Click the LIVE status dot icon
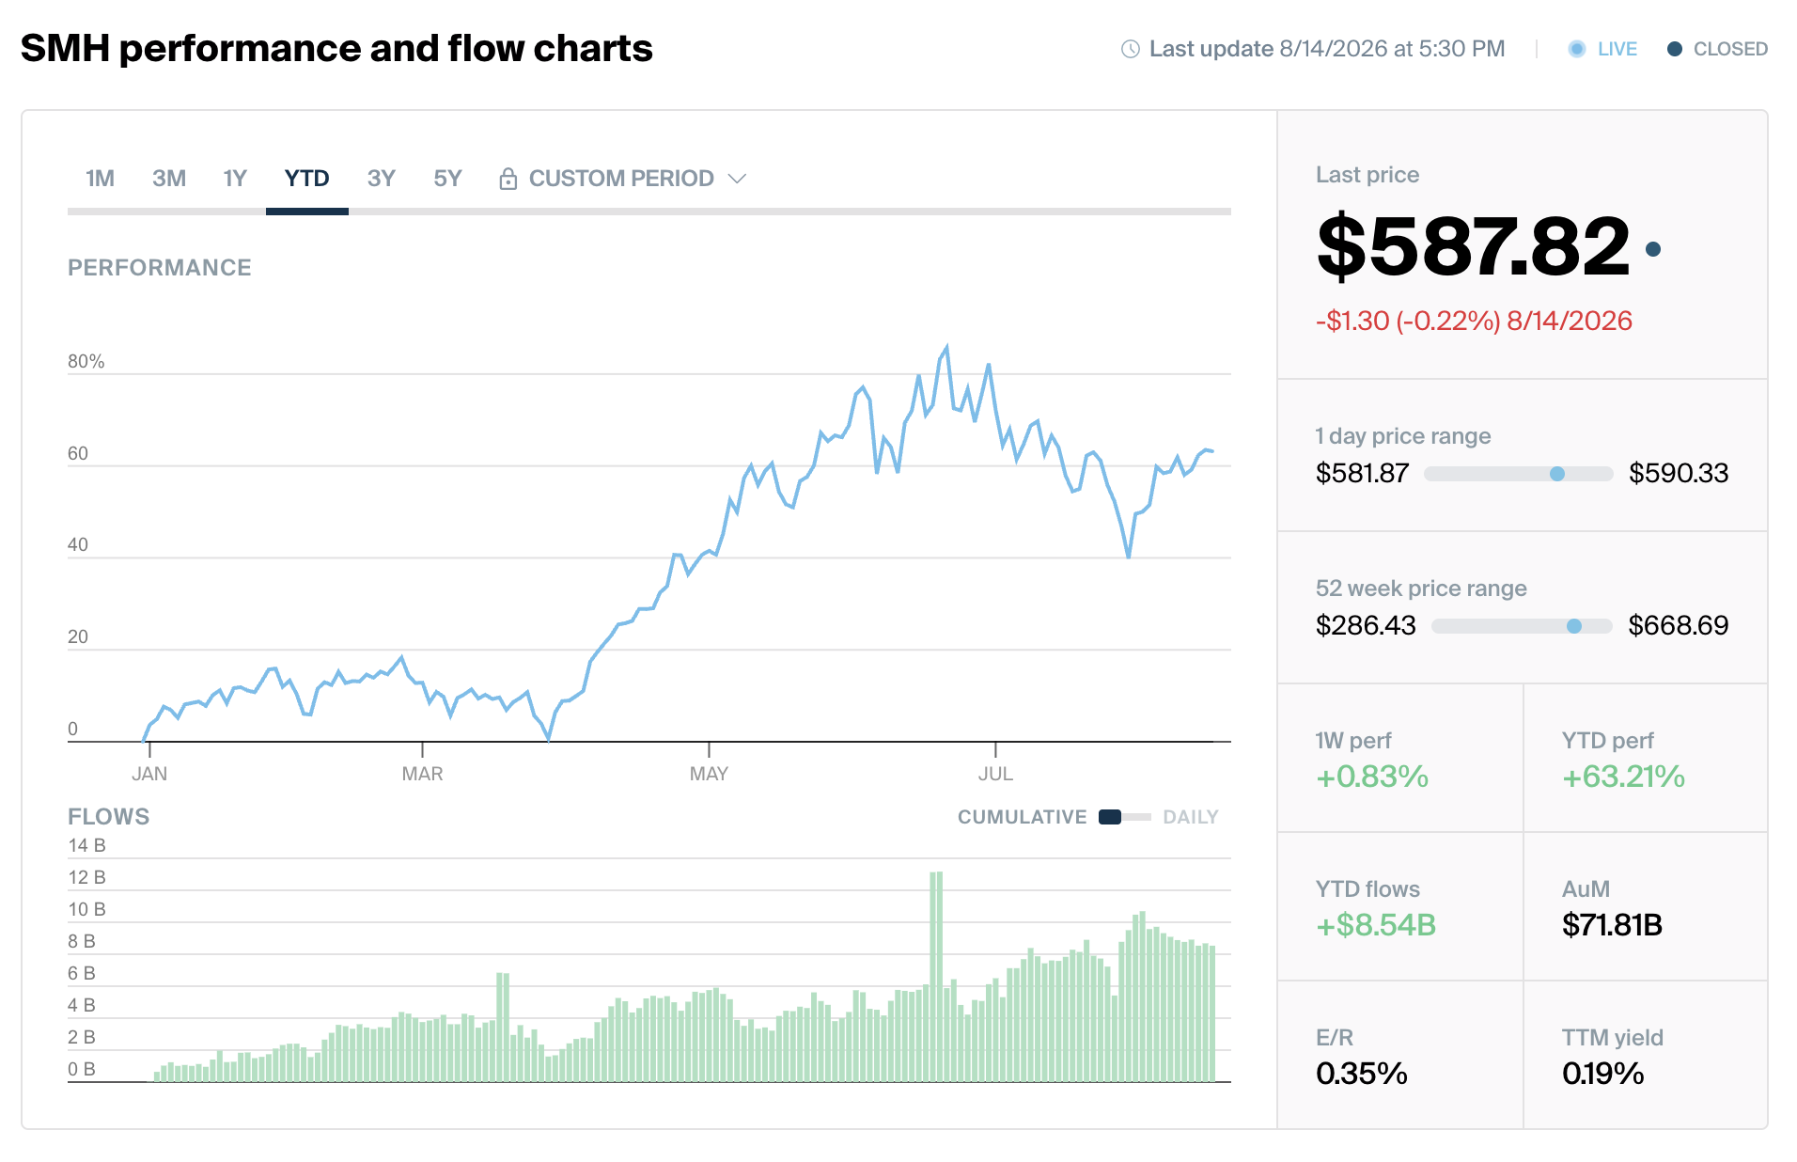Viewport: 1797px width, 1162px height. [x=1577, y=49]
